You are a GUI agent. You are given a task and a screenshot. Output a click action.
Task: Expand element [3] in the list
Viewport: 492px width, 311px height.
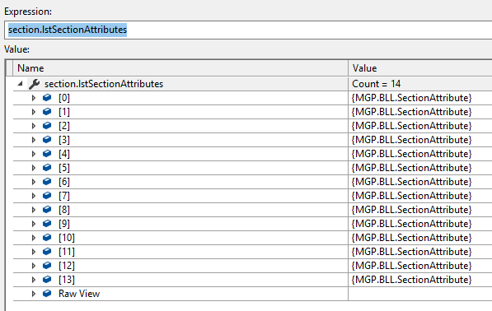[34, 140]
